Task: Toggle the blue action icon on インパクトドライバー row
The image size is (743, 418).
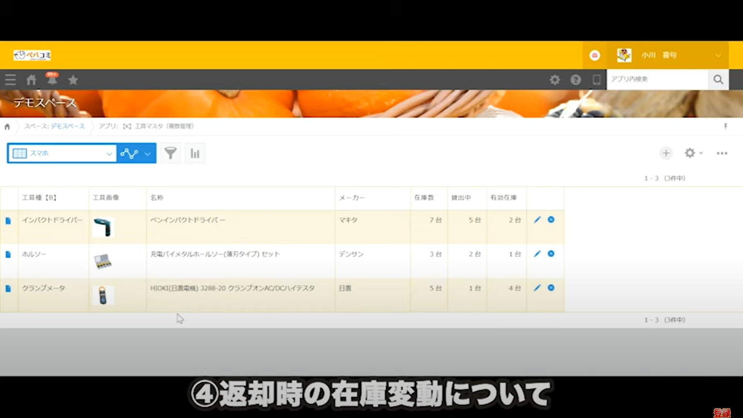Action: 551,220
